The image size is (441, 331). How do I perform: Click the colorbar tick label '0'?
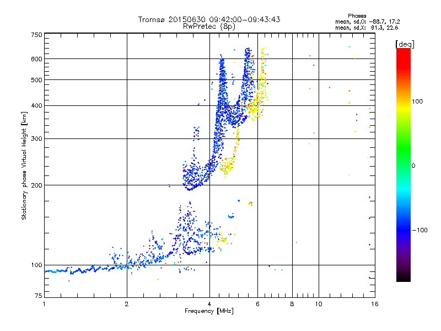413,166
